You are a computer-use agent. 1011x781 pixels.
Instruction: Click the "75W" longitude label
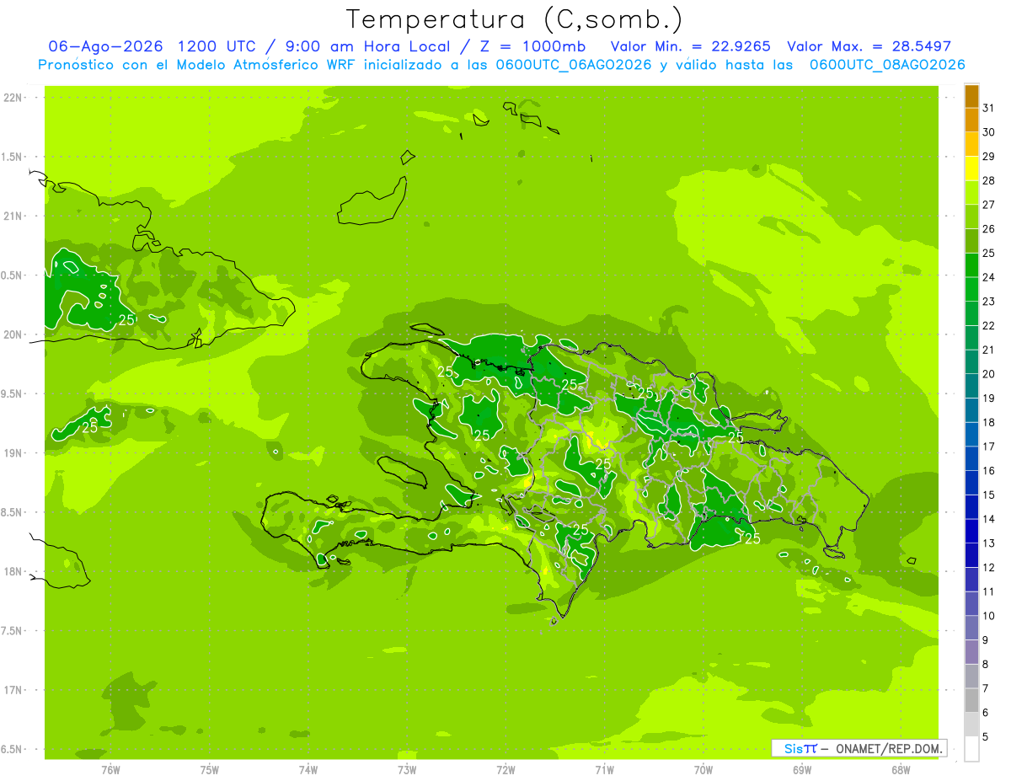pyautogui.click(x=210, y=770)
